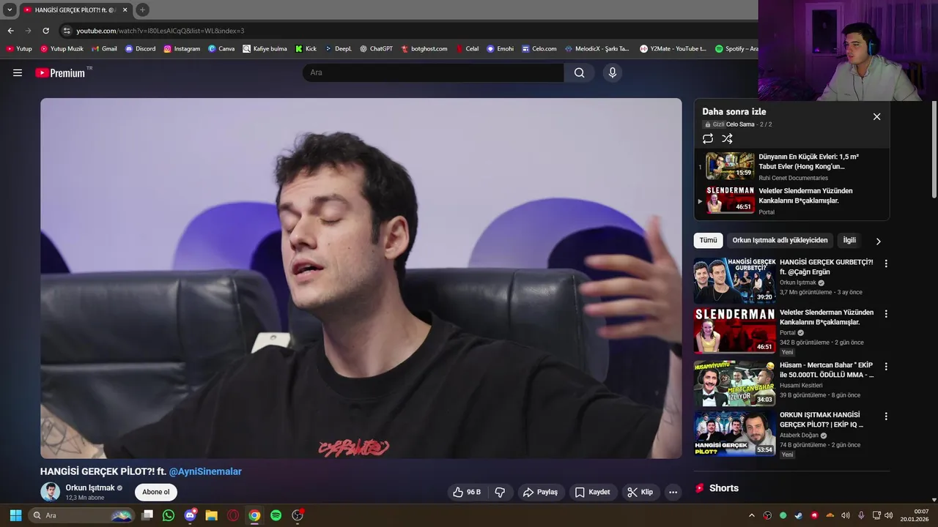Open Steam tray icon
The width and height of the screenshot is (938, 527).
click(798, 515)
